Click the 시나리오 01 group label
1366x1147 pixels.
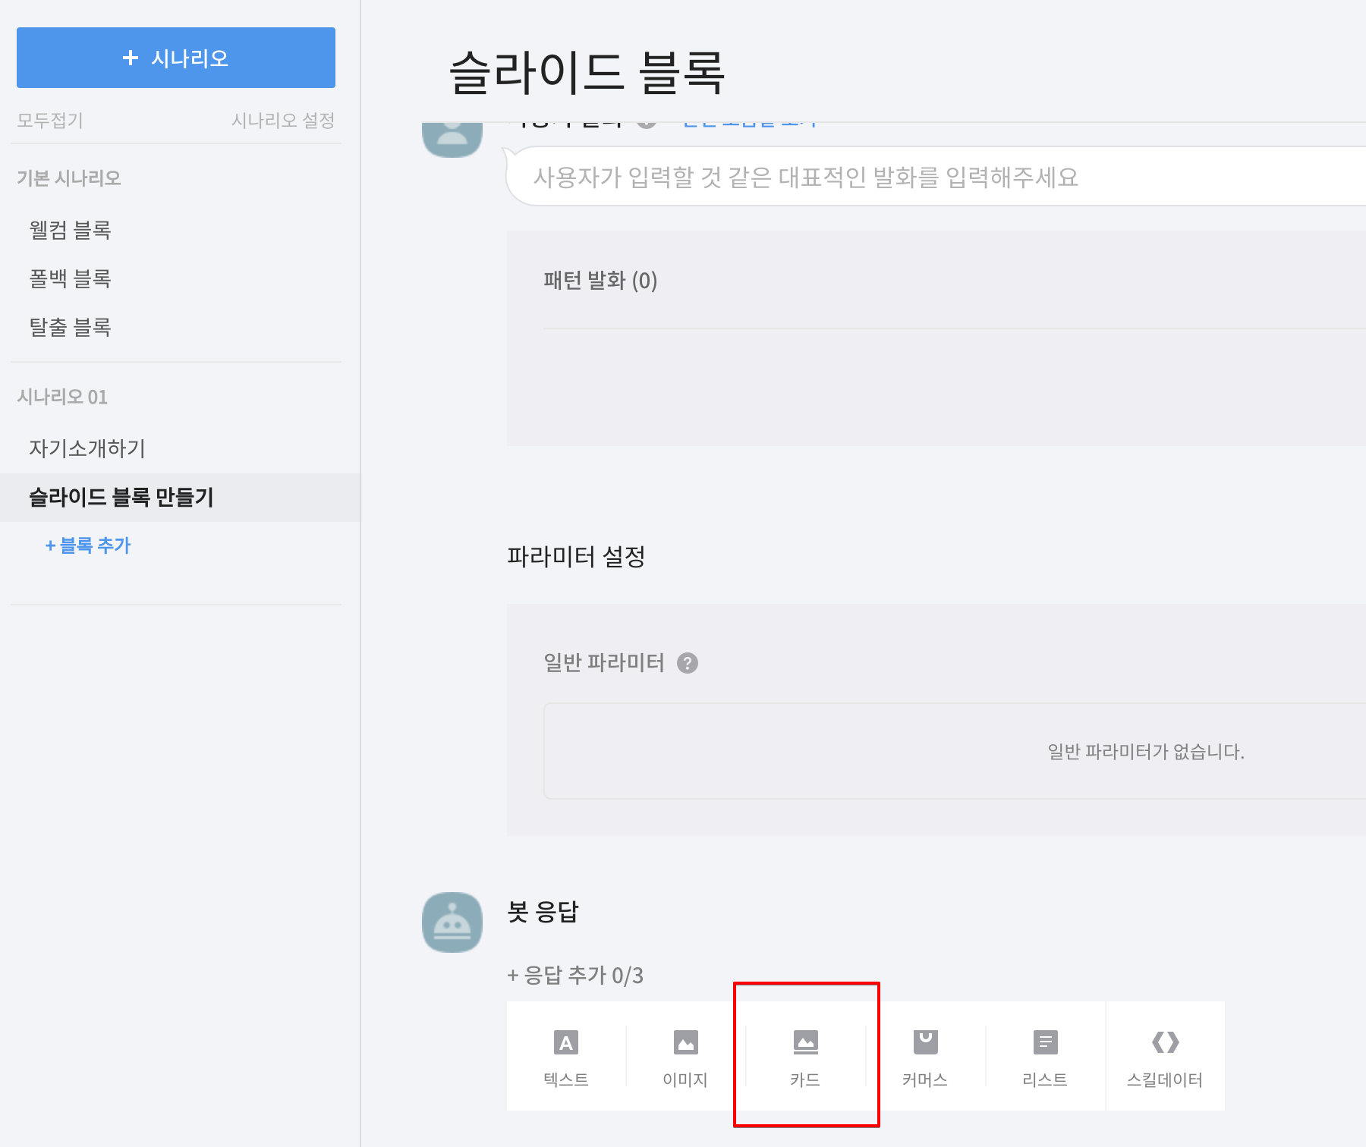pyautogui.click(x=62, y=397)
